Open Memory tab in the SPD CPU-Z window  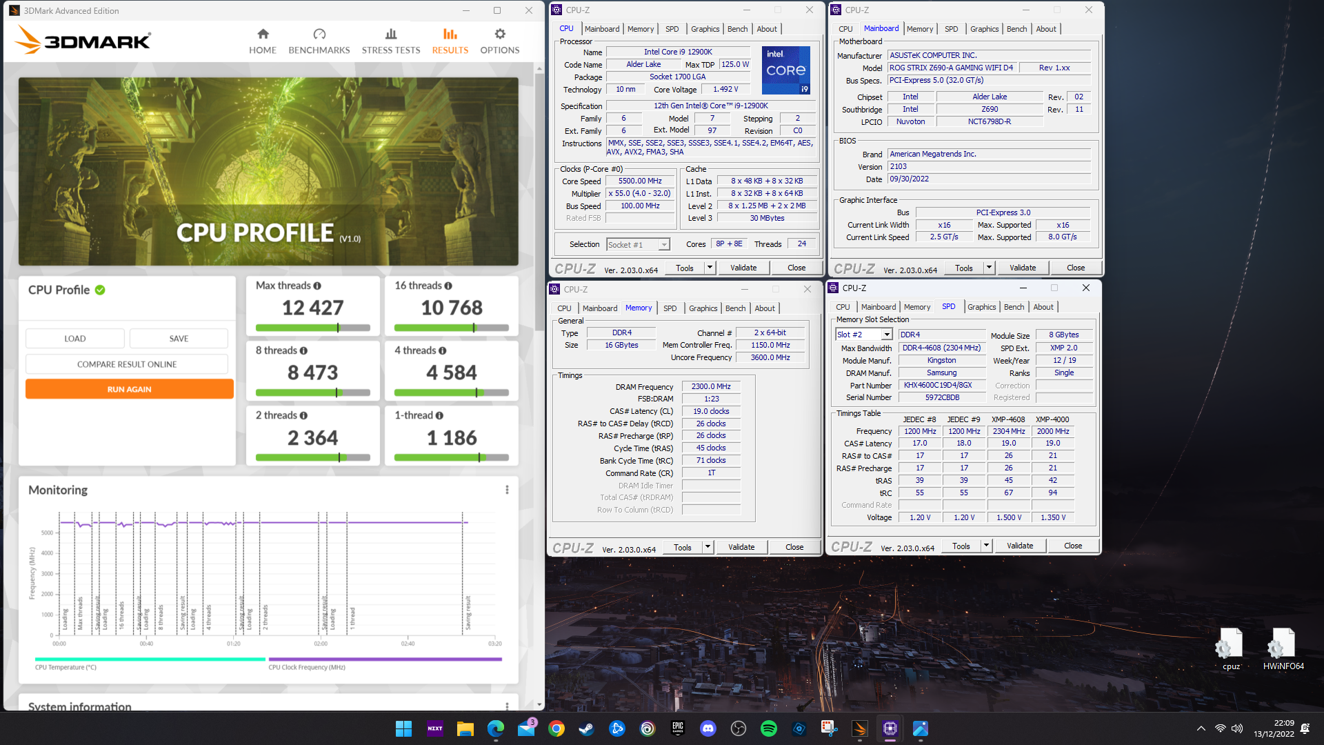click(916, 307)
